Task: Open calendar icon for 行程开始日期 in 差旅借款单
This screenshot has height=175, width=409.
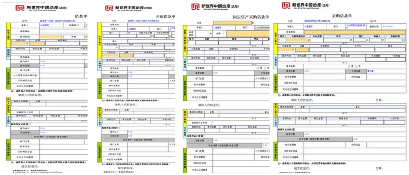Action: tap(152, 36)
